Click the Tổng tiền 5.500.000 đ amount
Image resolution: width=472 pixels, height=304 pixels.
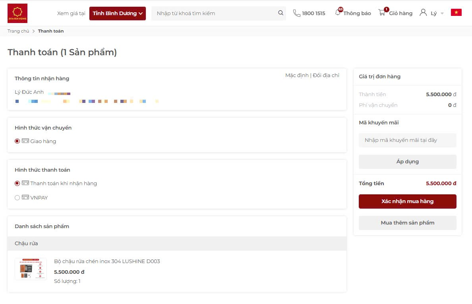441,183
